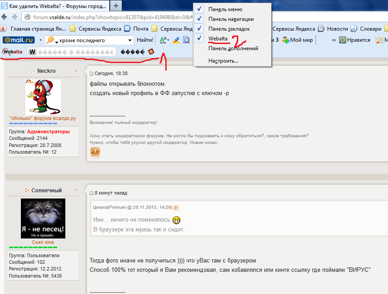Expand the dropdown arrow beside Neckro's username
The width and height of the screenshot is (388, 294).
76,71
